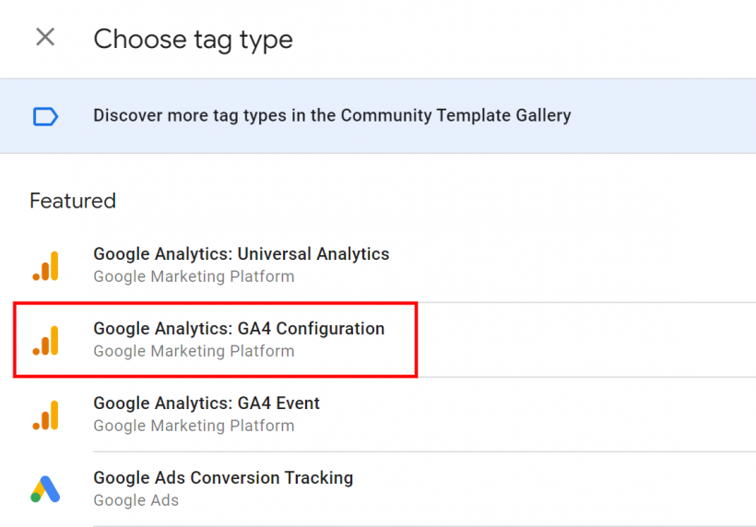Click the Universal Analytics bar chart icon
The width and height of the screenshot is (756, 527).
coord(45,265)
